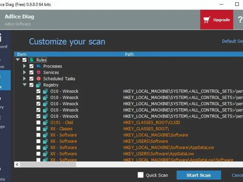Select the Registry tree label
The height and width of the screenshot is (182, 243).
coord(51,85)
